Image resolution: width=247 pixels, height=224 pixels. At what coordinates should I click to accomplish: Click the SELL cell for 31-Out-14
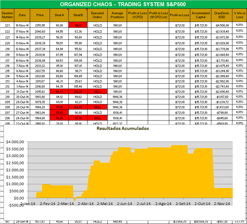[97, 91]
